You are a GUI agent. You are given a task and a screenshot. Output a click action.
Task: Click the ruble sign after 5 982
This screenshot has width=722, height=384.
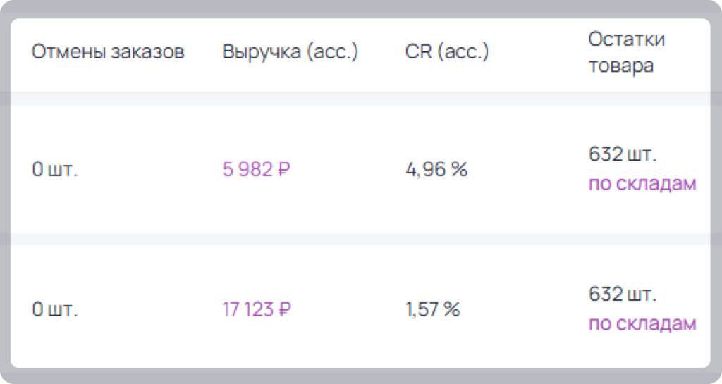[x=284, y=169]
